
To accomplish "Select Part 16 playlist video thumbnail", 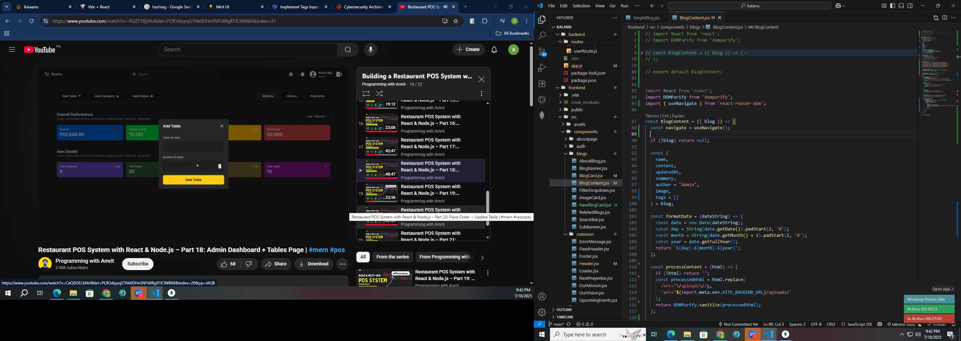I will pos(381,123).
